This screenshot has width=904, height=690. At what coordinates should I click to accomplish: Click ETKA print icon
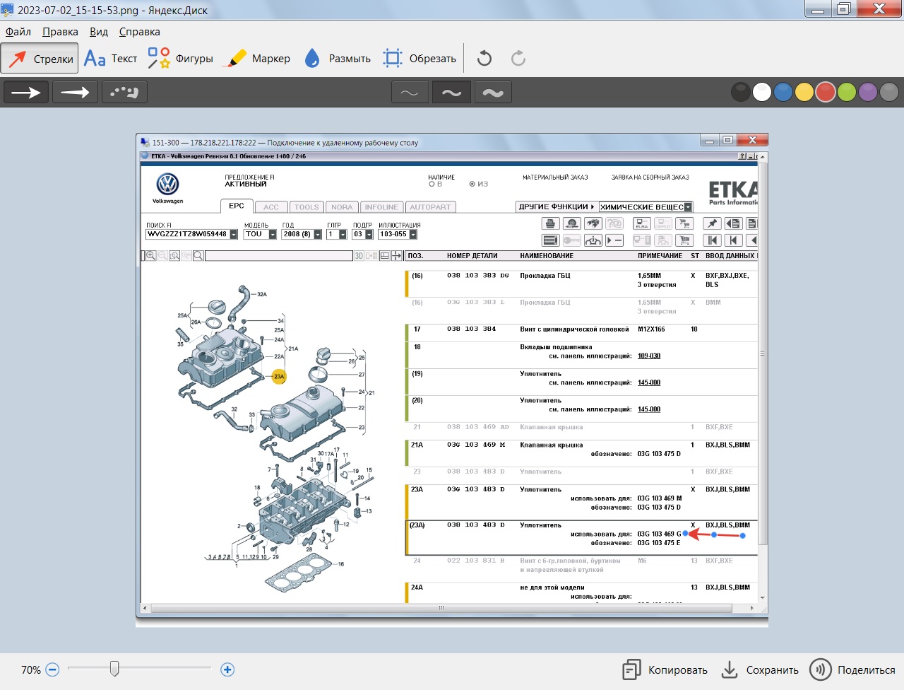550,223
